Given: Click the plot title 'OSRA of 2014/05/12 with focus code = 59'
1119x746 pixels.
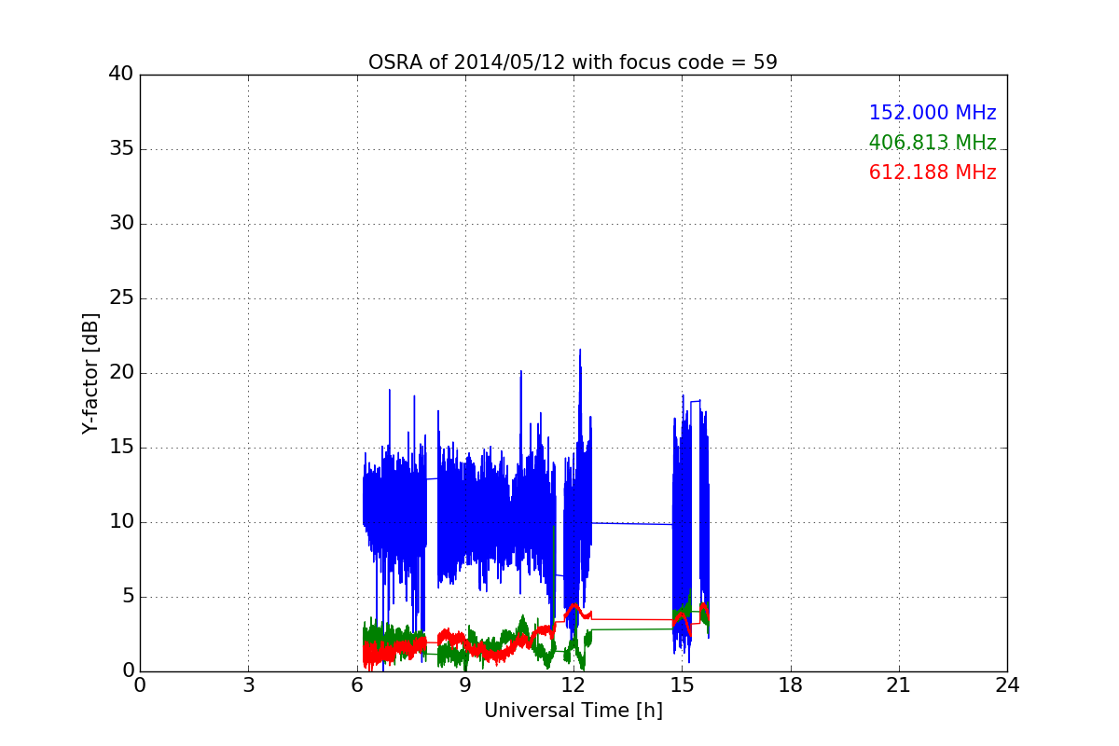Looking at the screenshot, I should (573, 62).
